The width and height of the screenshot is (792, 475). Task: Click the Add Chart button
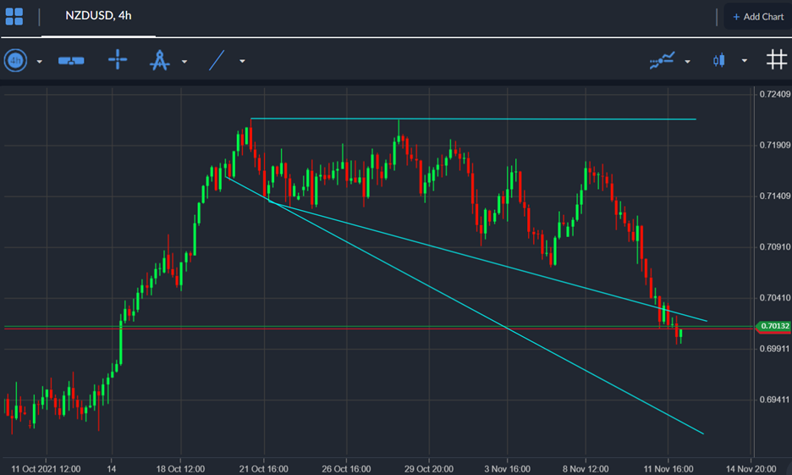click(758, 17)
